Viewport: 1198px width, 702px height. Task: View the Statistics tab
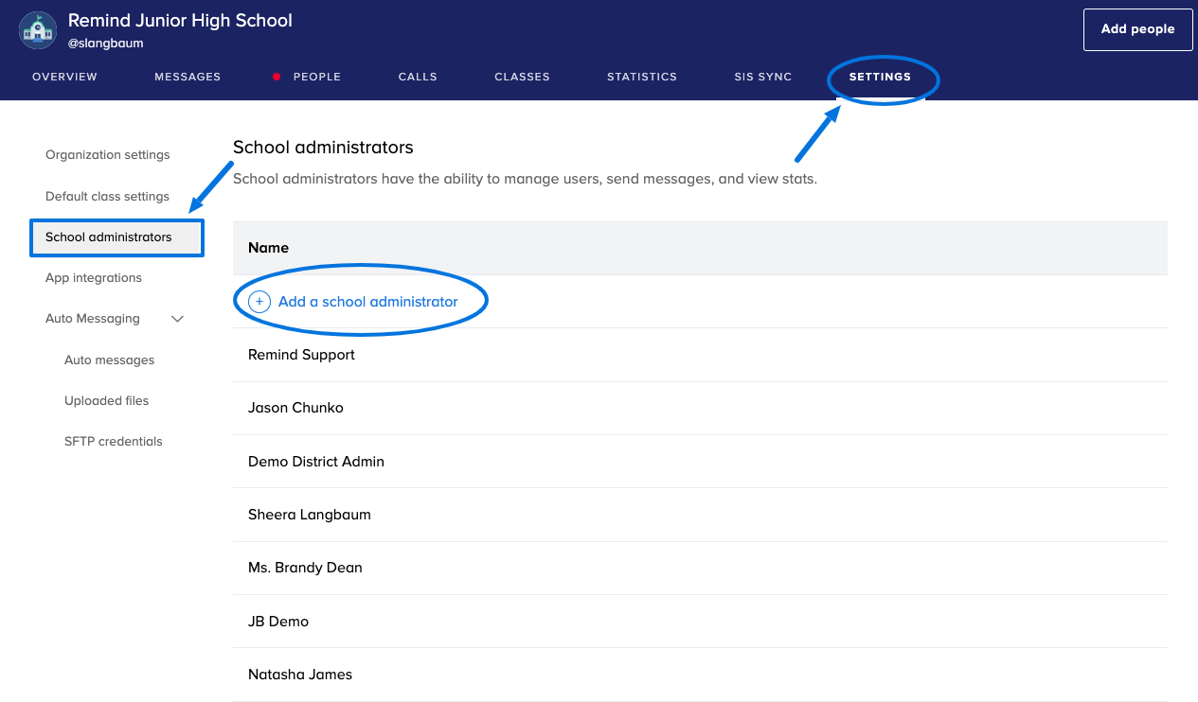coord(642,78)
